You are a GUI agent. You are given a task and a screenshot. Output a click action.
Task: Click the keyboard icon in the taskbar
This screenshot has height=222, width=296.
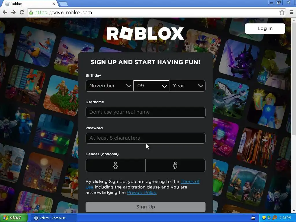click(x=253, y=218)
